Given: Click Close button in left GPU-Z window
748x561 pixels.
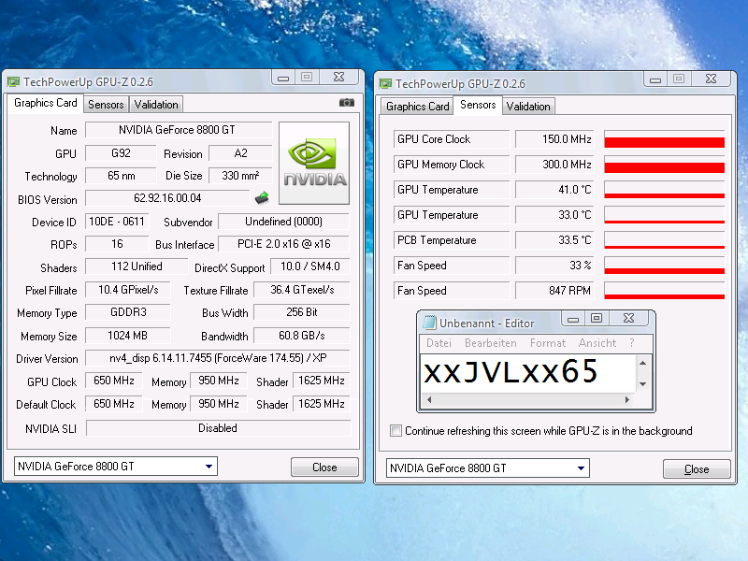Looking at the screenshot, I should [x=324, y=467].
